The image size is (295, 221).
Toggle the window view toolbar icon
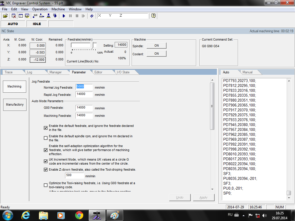tap(20, 16)
